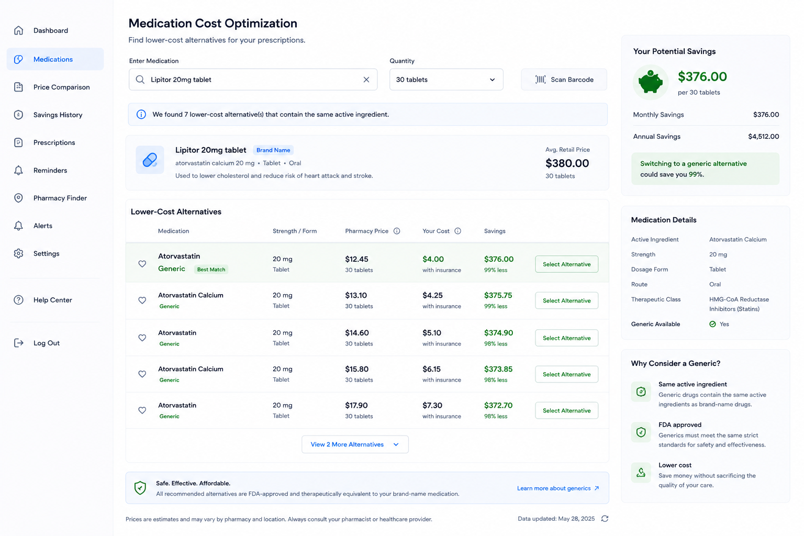Open Reminders in sidebar

tap(55, 170)
